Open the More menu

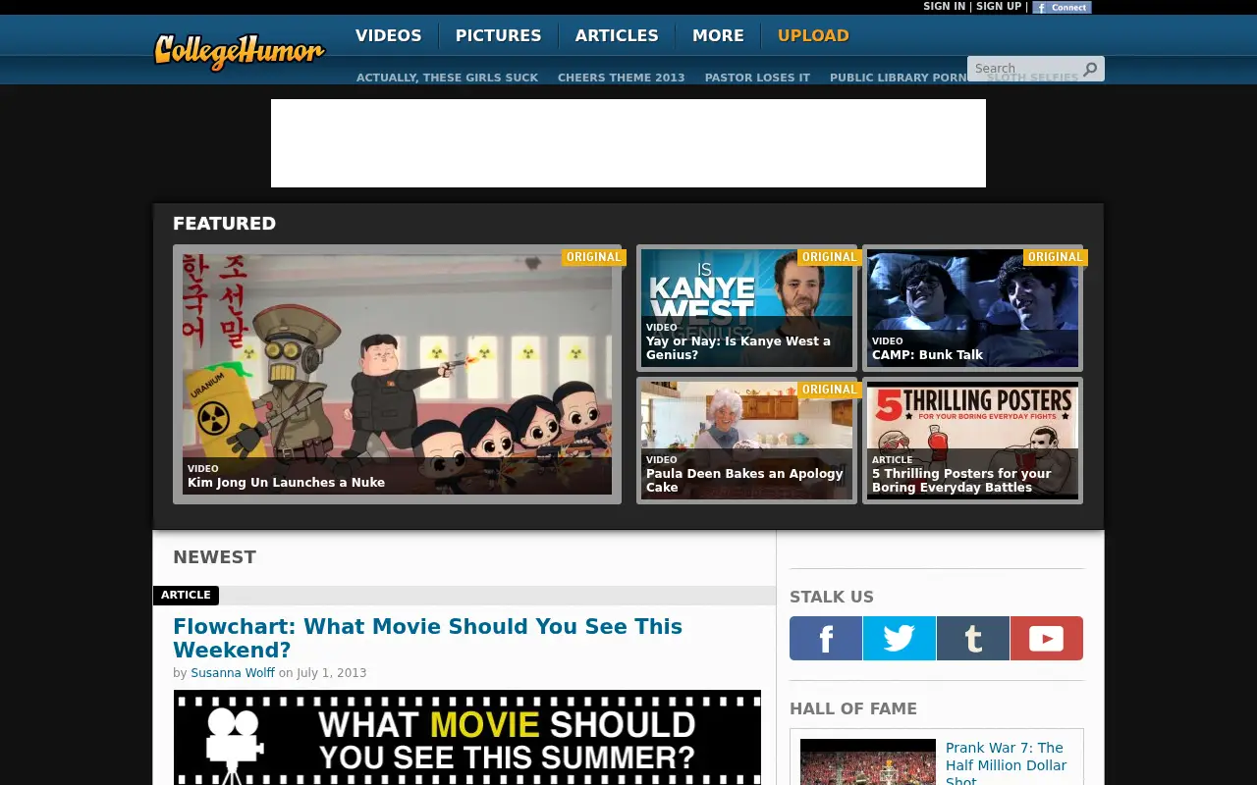tap(718, 35)
